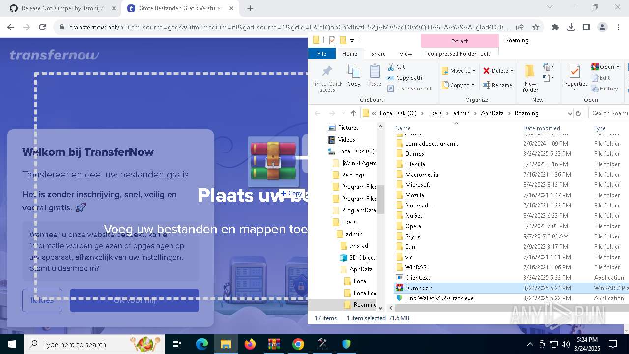The width and height of the screenshot is (629, 354).
Task: Click the Chrome back arrow
Action: coord(11,28)
